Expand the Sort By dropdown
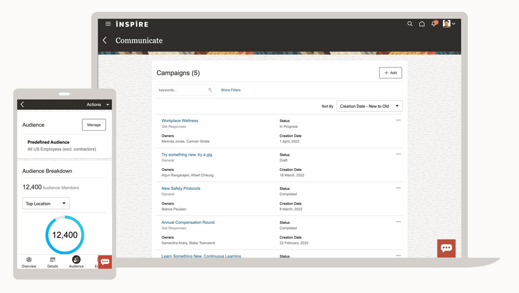Viewport: 519px width, 293px height. pyautogui.click(x=369, y=106)
